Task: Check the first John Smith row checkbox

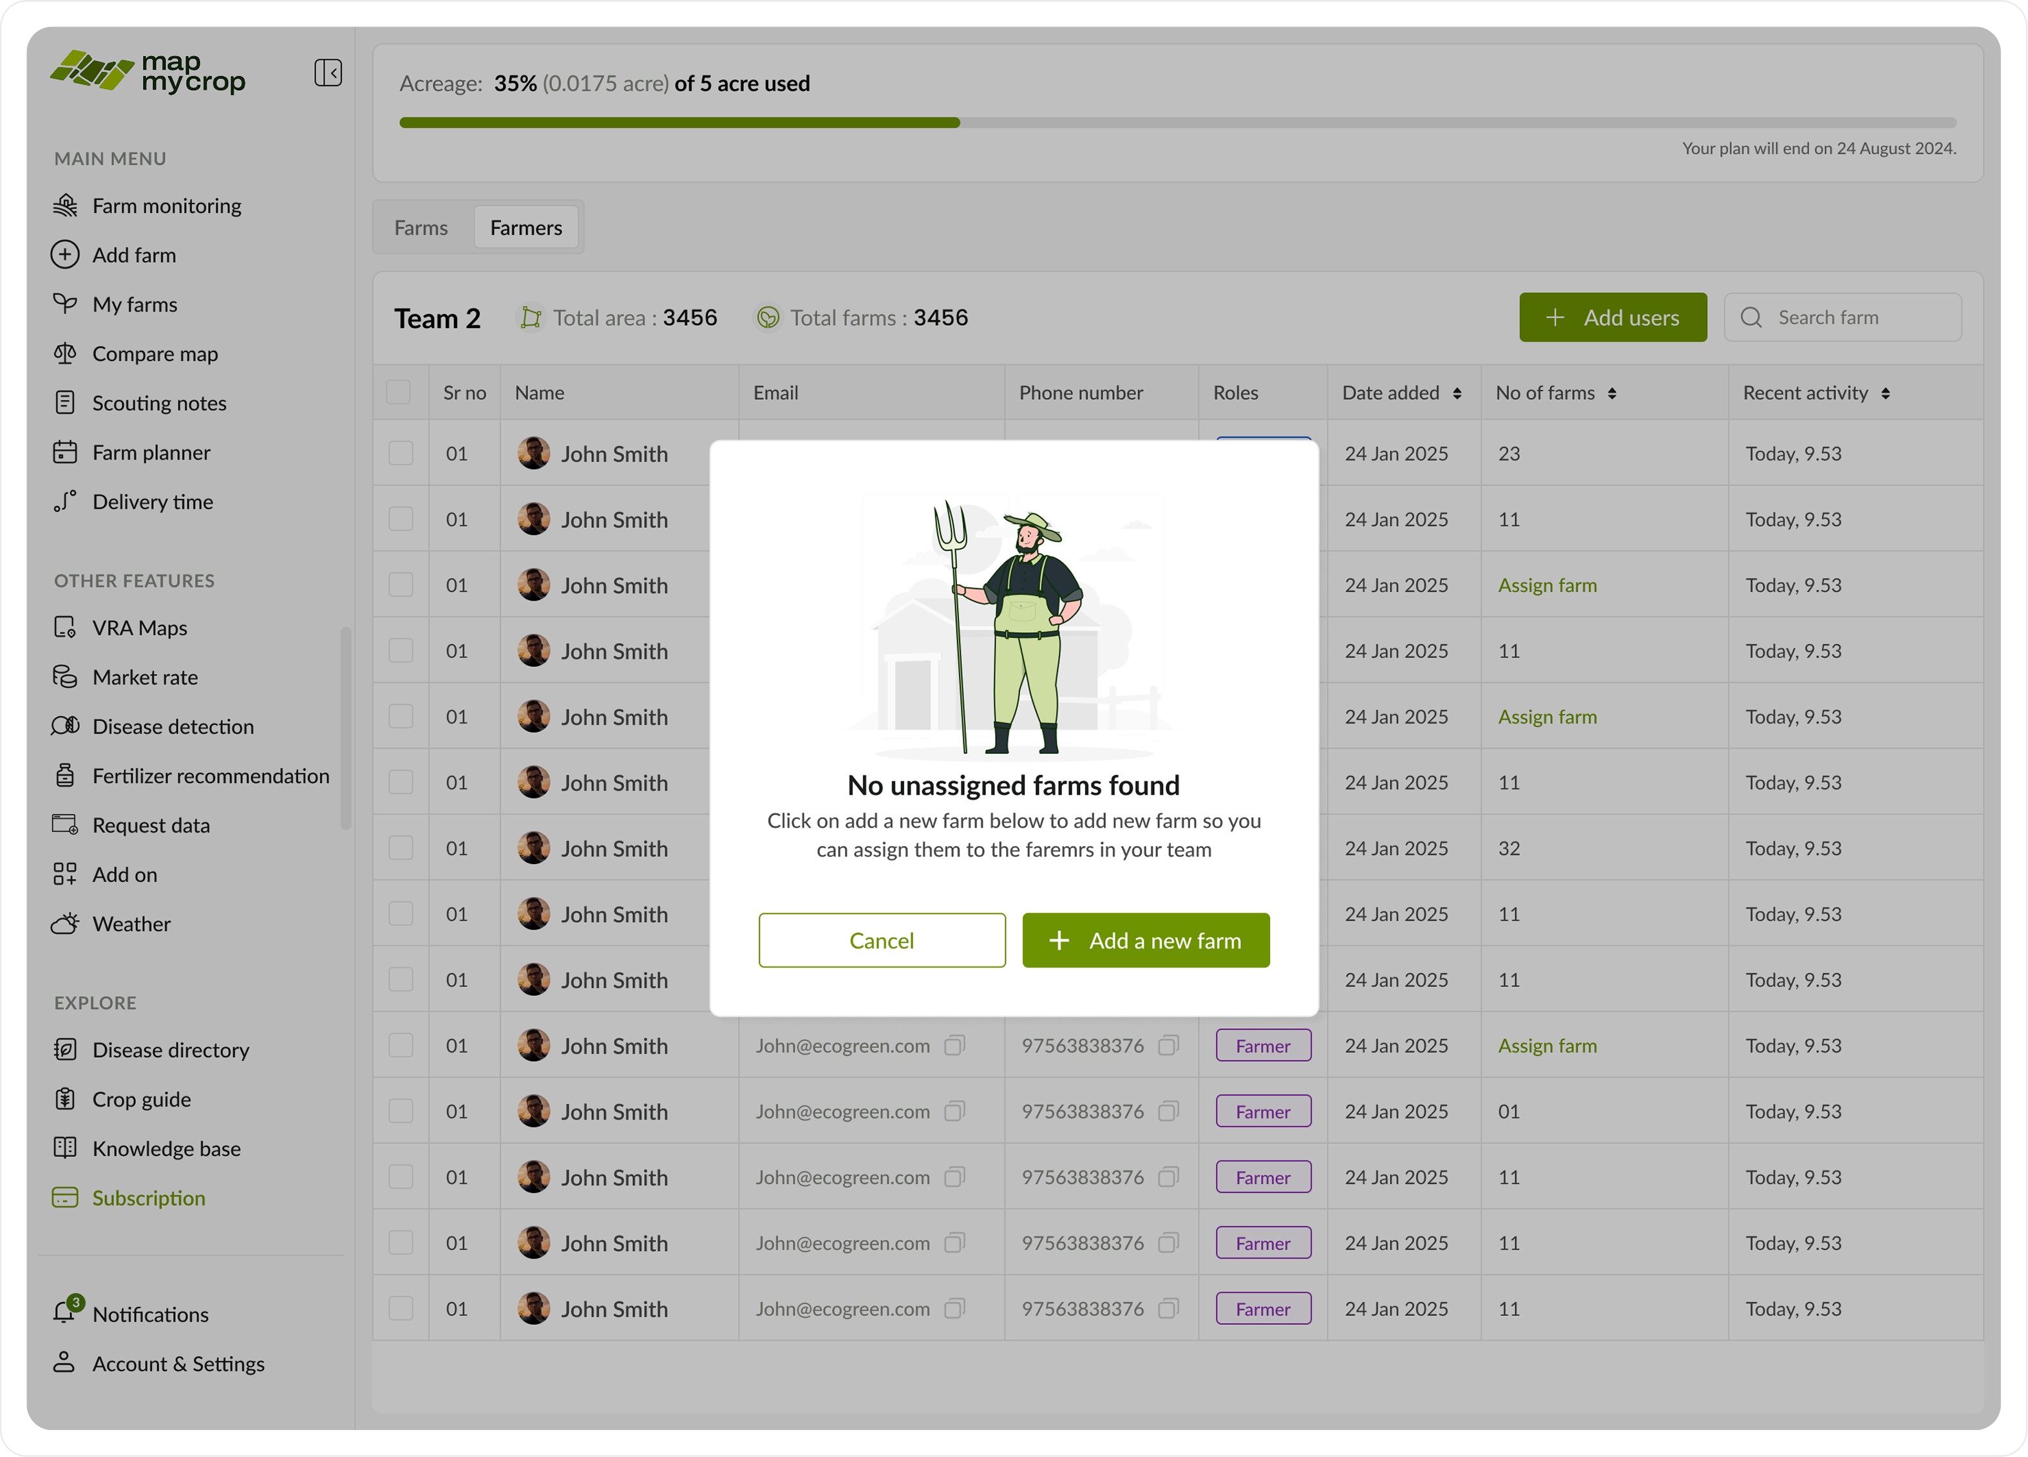Action: (x=401, y=453)
